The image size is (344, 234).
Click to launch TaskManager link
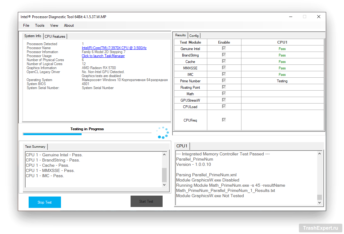(x=103, y=56)
